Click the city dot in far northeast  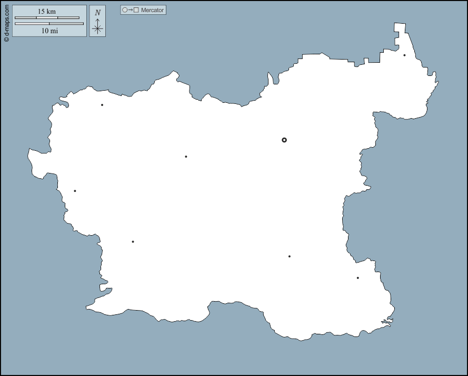click(404, 55)
